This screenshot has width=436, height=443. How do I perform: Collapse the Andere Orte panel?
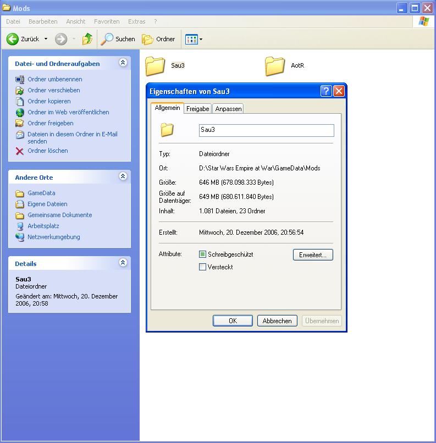[123, 176]
